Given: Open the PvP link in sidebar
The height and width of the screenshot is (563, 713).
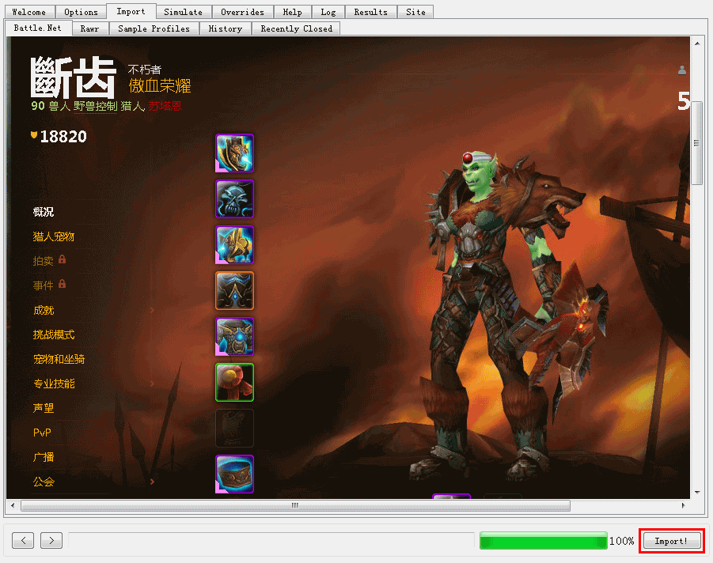Looking at the screenshot, I should 42,433.
